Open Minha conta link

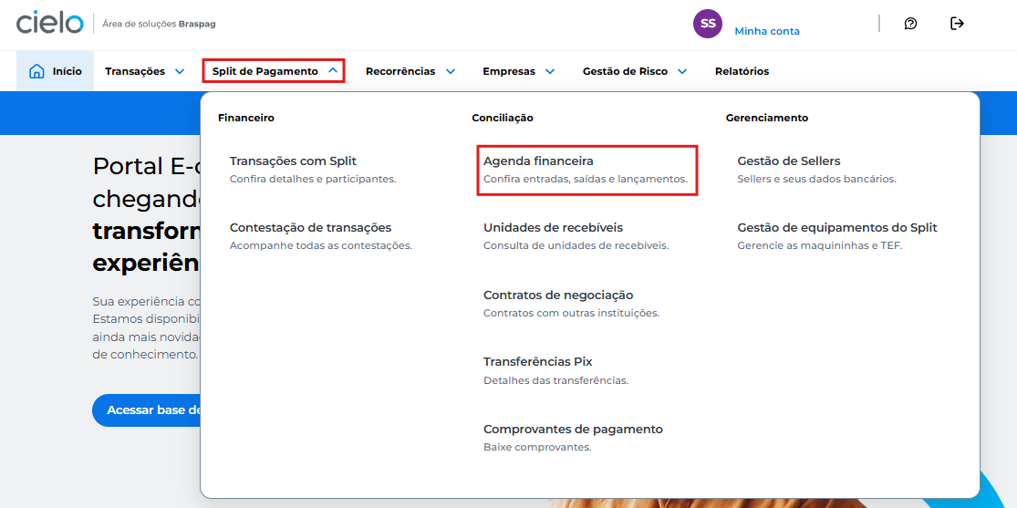(x=767, y=31)
